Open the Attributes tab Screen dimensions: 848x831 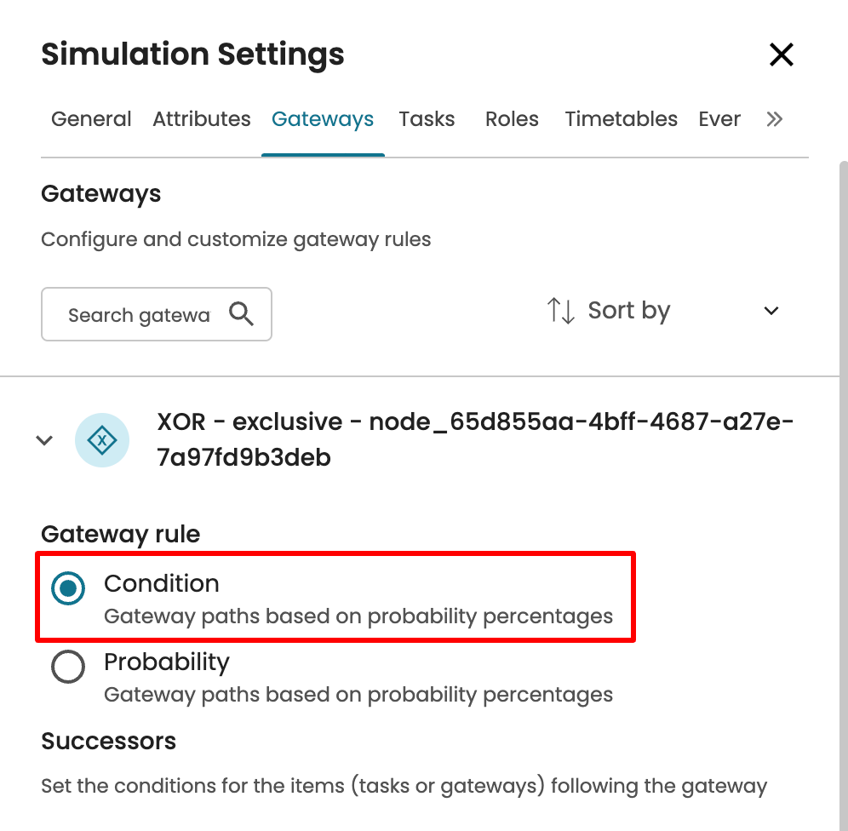point(202,119)
